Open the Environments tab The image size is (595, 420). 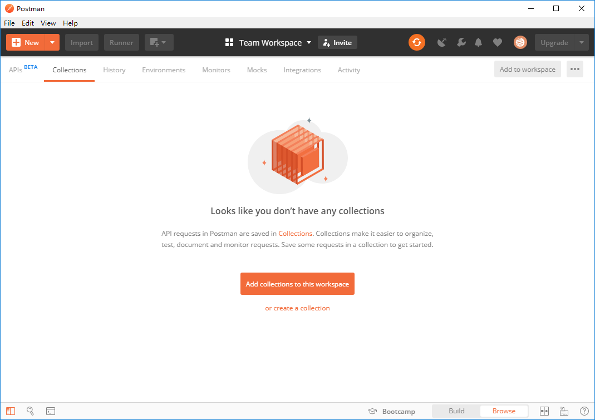tap(164, 70)
